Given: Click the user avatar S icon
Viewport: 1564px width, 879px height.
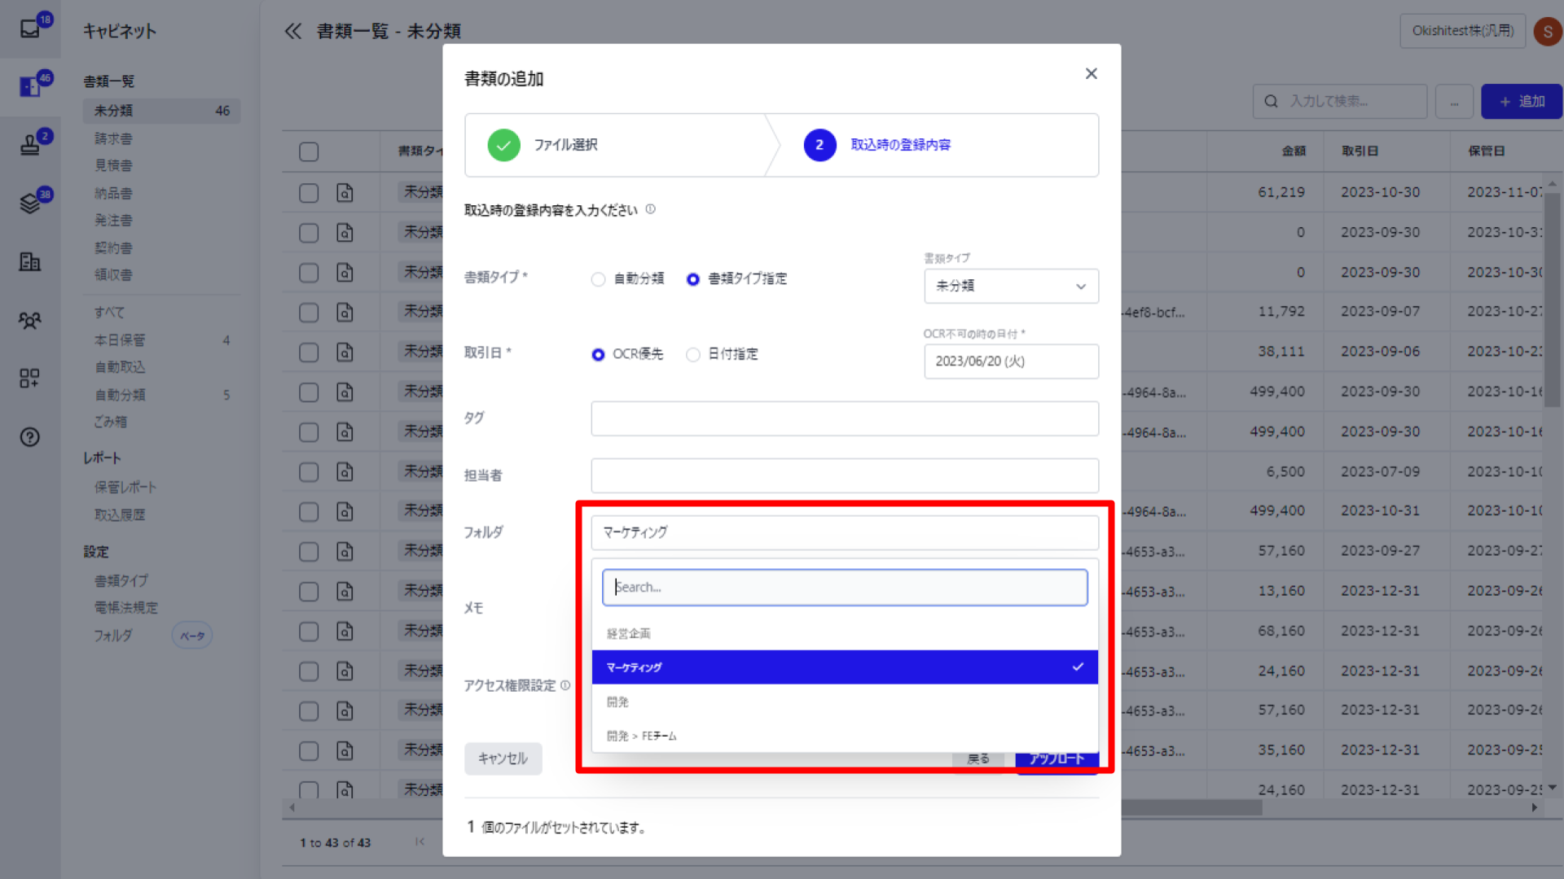Looking at the screenshot, I should point(1548,32).
